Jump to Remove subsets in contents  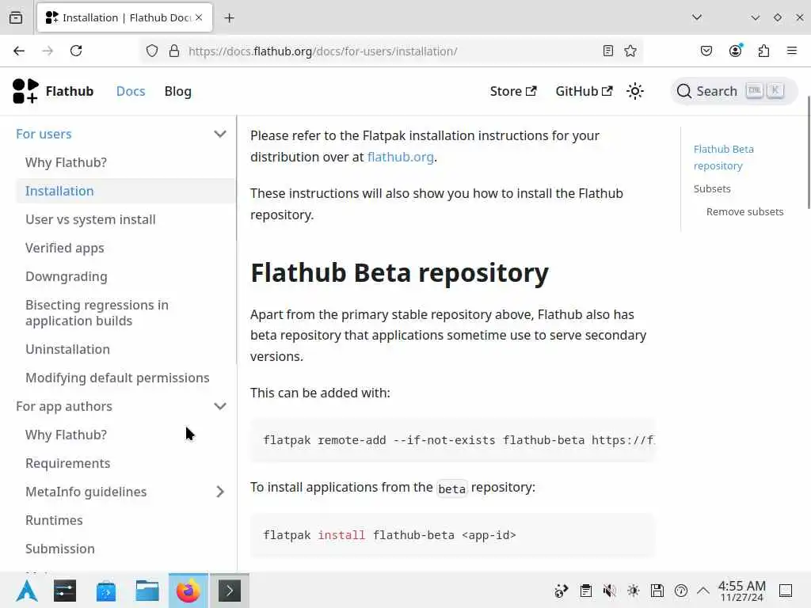point(744,211)
